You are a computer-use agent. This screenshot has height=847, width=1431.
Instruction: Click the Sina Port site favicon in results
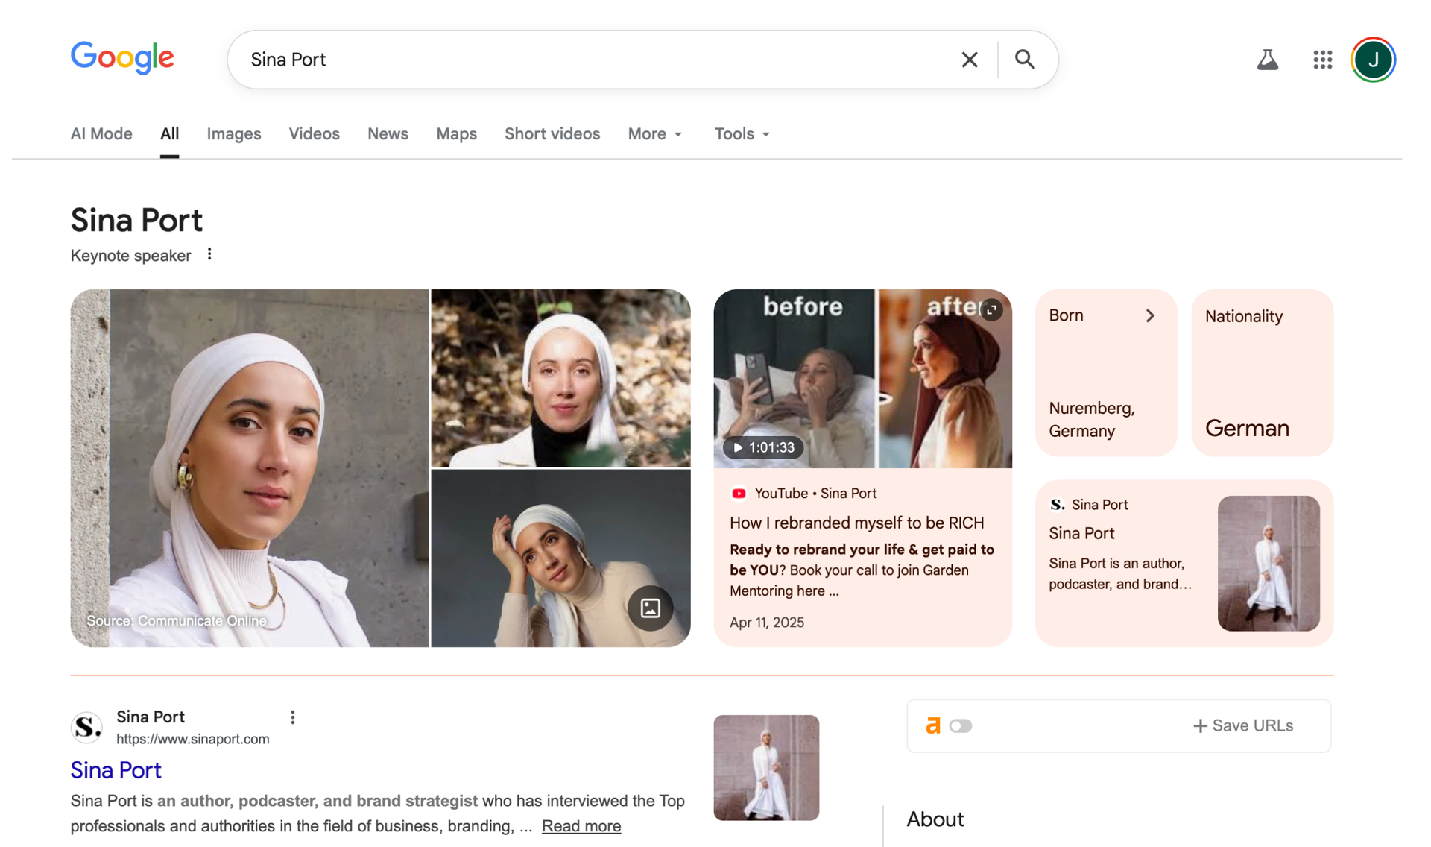pyautogui.click(x=87, y=727)
